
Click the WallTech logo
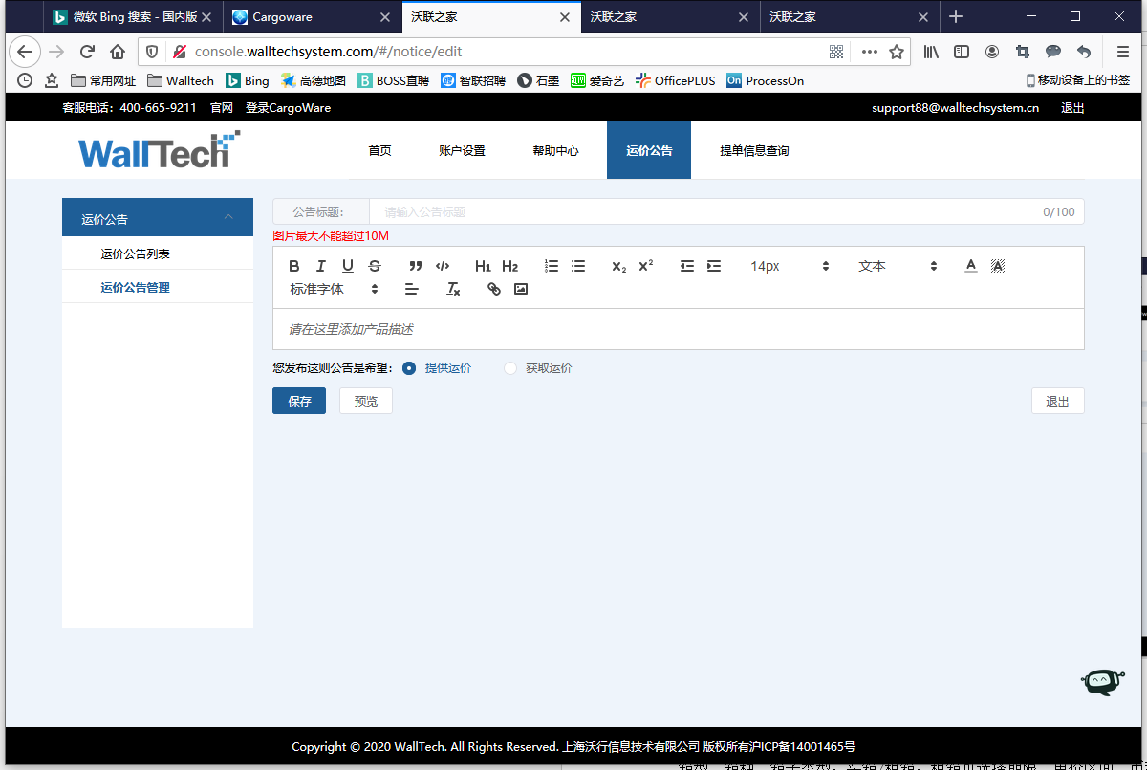(159, 150)
